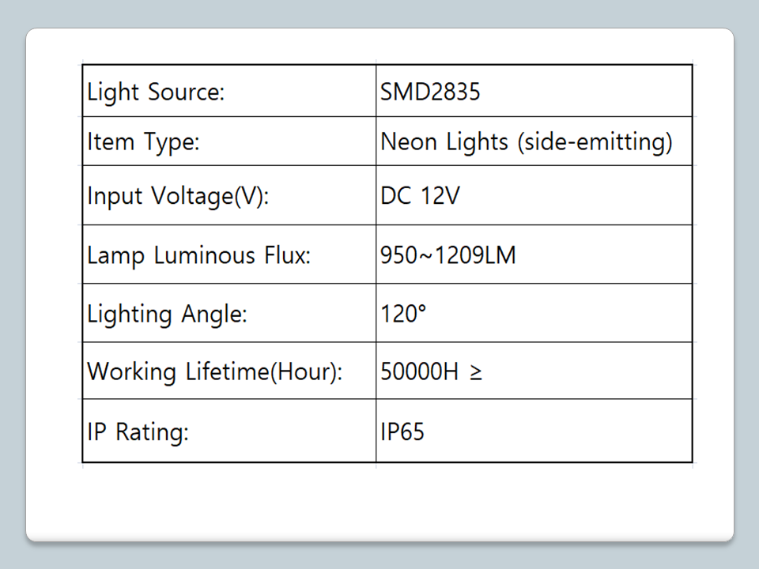
Task: Select the '50000H' lifetime text
Action: tap(420, 371)
